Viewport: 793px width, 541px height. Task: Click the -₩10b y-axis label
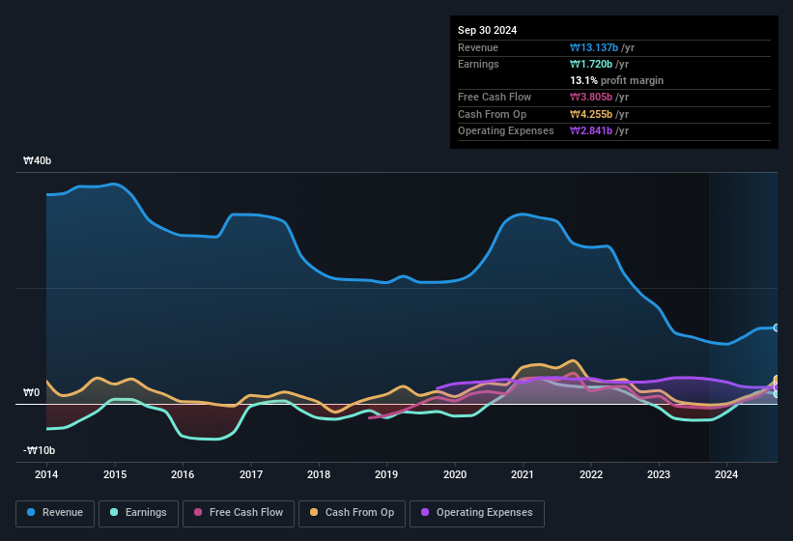click(x=39, y=450)
